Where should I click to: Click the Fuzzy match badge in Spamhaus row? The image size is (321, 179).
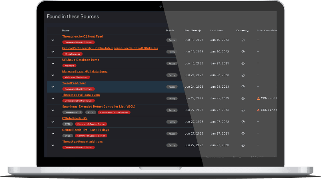point(172,110)
